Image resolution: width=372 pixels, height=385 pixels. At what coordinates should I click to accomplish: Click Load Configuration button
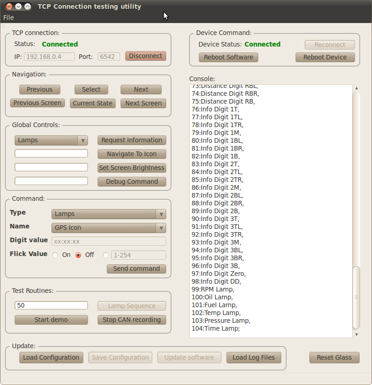click(x=51, y=357)
